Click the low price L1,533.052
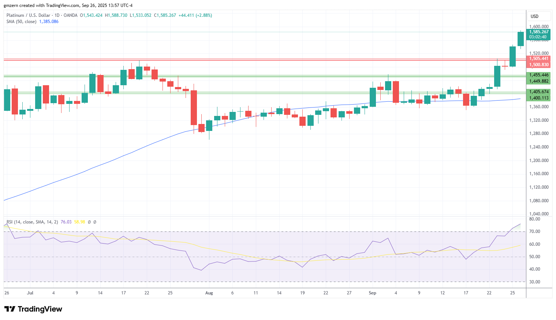Screen dimensions: 556x320 point(141,15)
